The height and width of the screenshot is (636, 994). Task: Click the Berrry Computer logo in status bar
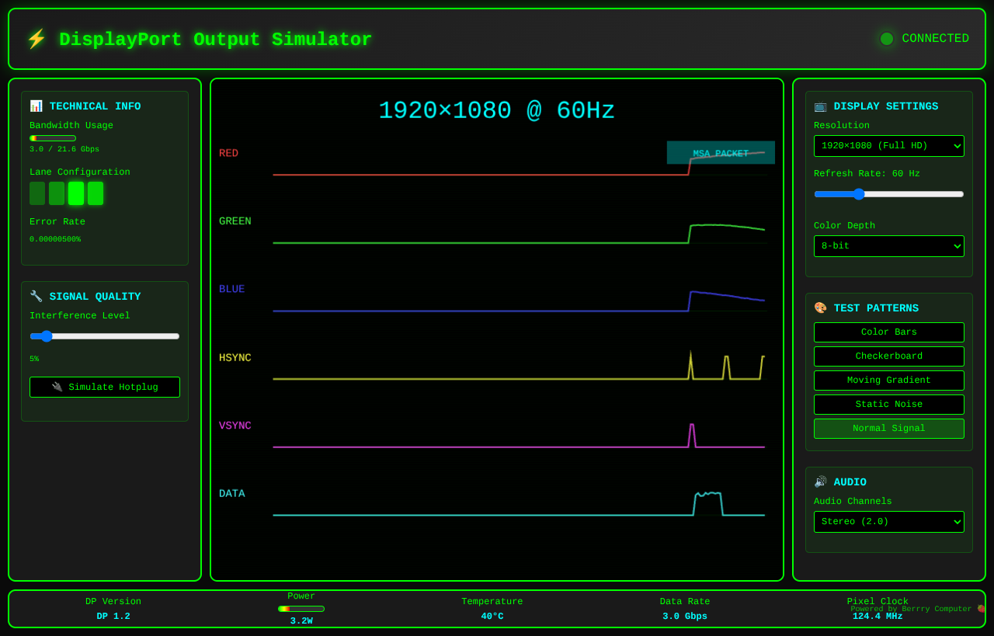tap(980, 609)
